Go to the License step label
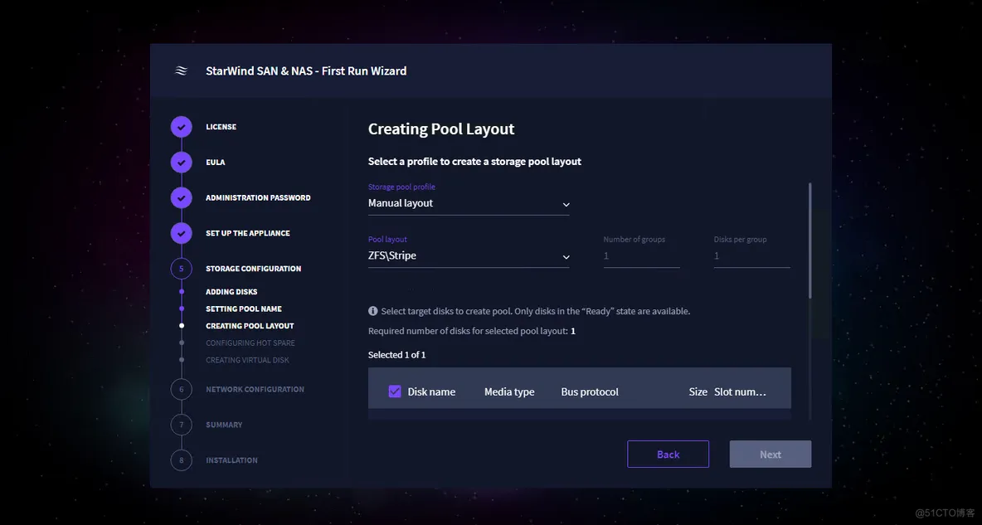The height and width of the screenshot is (525, 982). pyautogui.click(x=221, y=127)
